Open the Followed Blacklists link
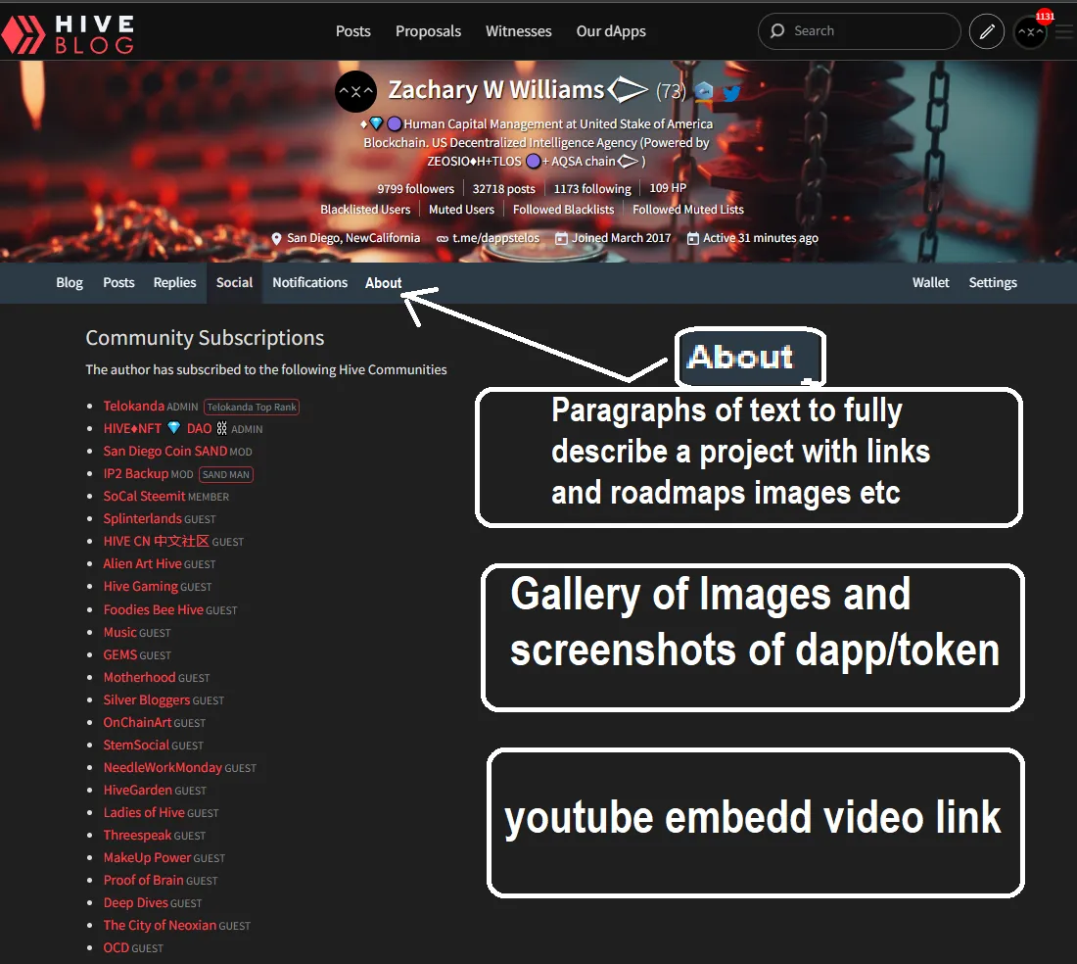Image resolution: width=1077 pixels, height=964 pixels. click(x=563, y=210)
